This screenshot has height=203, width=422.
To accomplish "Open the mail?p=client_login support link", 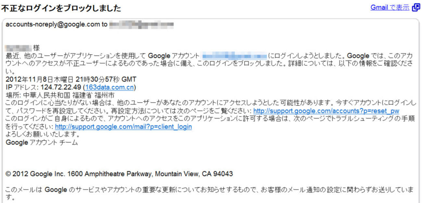I will (x=123, y=127).
